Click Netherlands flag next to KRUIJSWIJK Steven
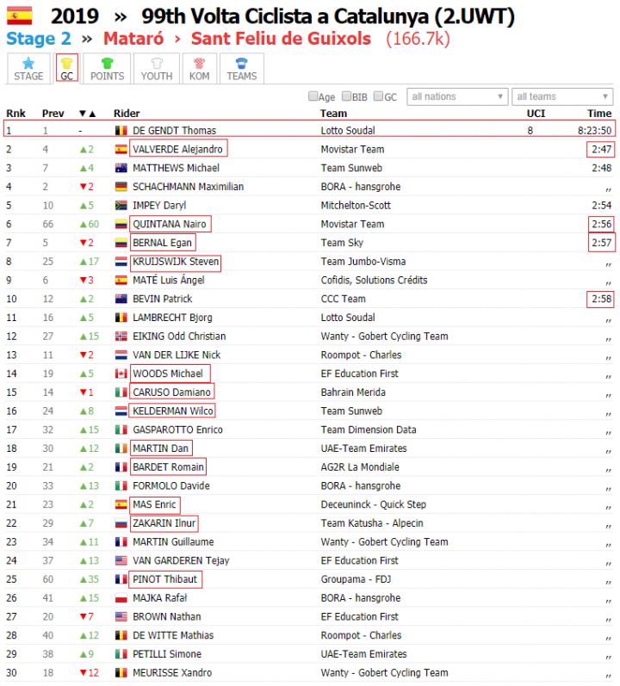 [121, 262]
